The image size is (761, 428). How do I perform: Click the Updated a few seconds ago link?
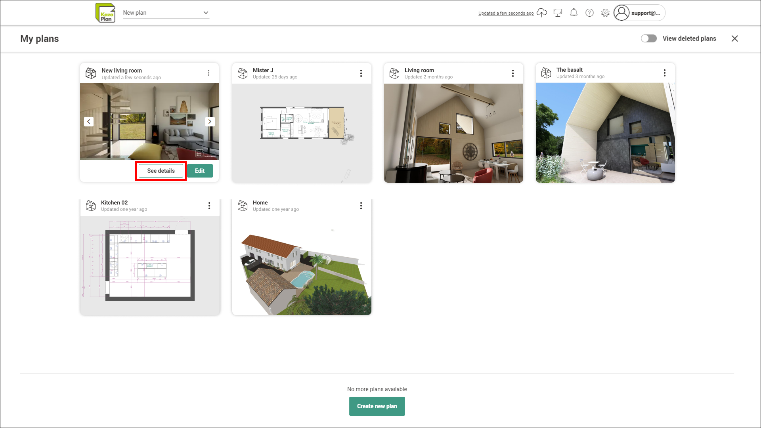pyautogui.click(x=506, y=13)
